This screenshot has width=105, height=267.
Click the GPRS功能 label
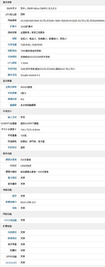tap(11, 256)
